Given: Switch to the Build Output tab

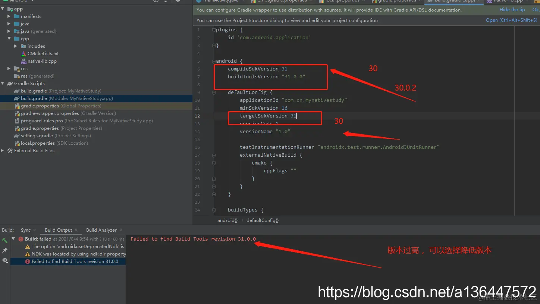Looking at the screenshot, I should (58, 230).
